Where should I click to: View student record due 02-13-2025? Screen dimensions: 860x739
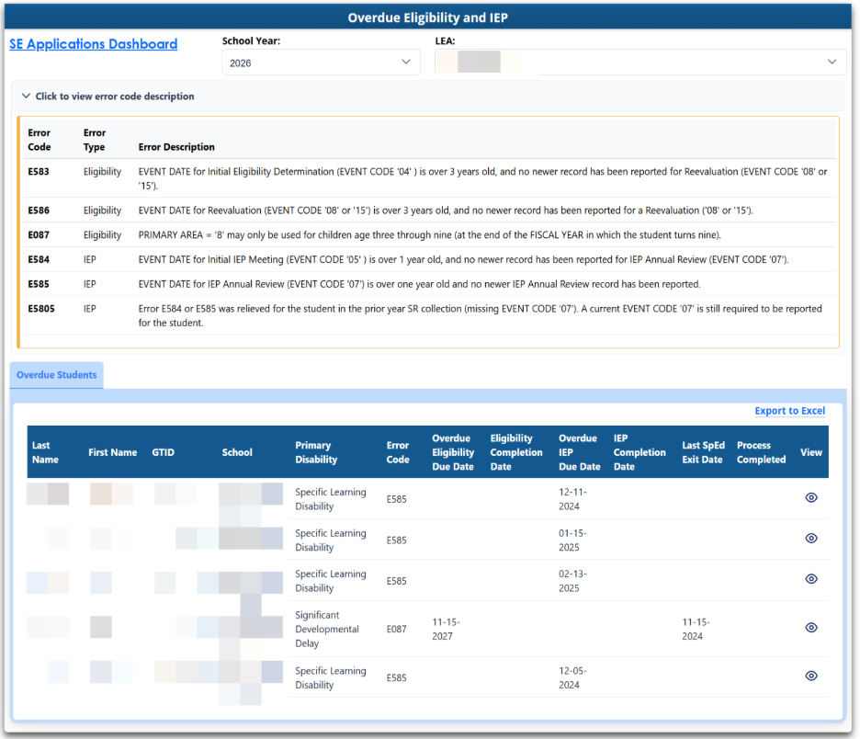810,579
